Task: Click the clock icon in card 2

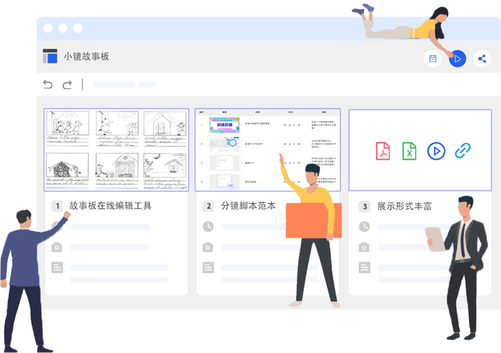Action: coord(208,226)
